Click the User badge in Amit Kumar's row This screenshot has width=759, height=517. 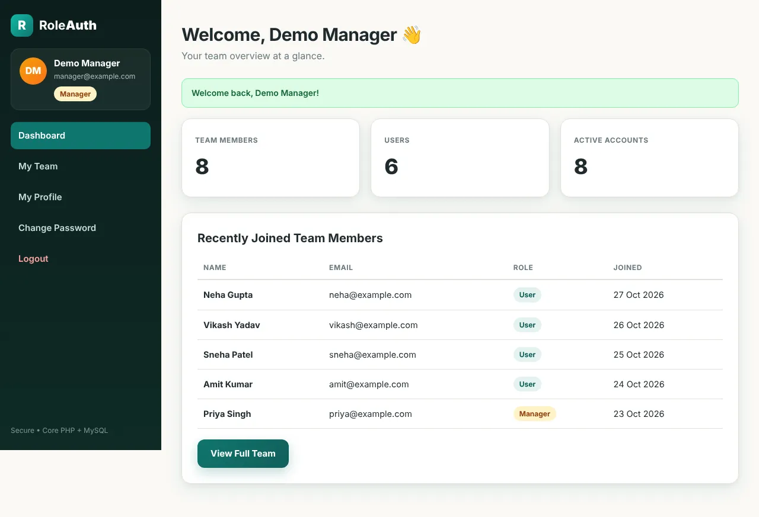point(527,384)
